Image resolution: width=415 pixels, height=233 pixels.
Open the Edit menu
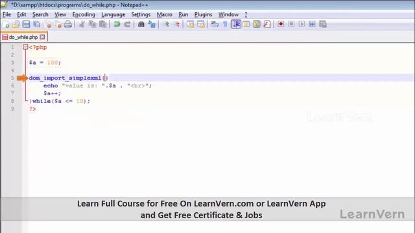coord(21,14)
